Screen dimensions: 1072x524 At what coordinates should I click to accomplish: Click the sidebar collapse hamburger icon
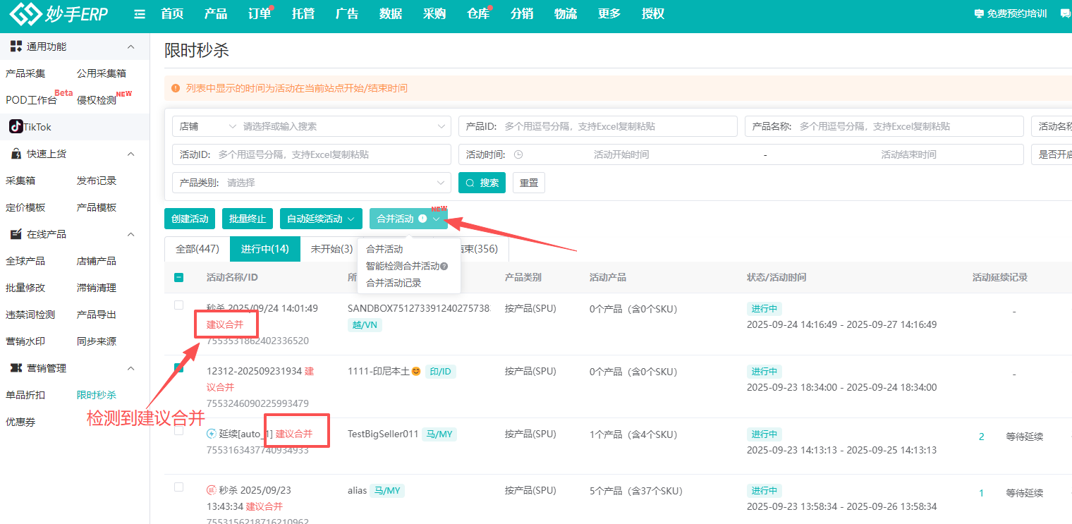(140, 14)
